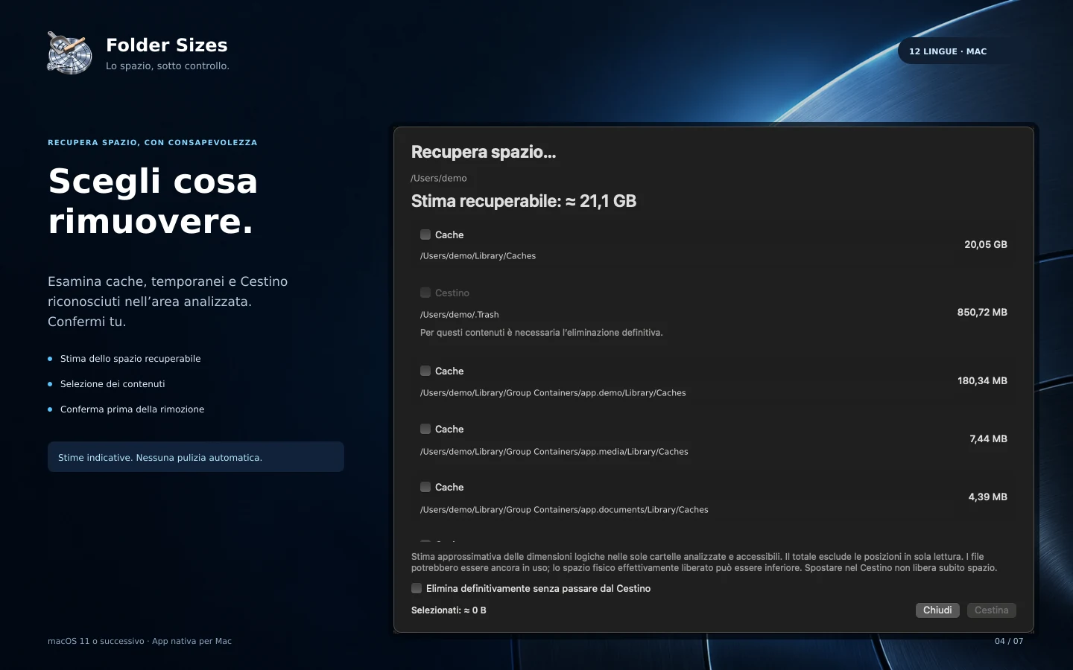Click the '850,72 MB' Trash size
Screen dimensions: 1073x670
pyautogui.click(x=982, y=312)
